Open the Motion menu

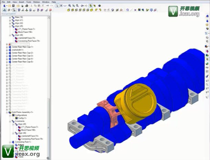click(36, 2)
